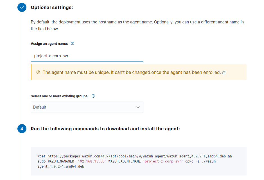The height and width of the screenshot is (180, 264).
Task: Click the agent name must be unique warning text
Action: tap(132, 73)
